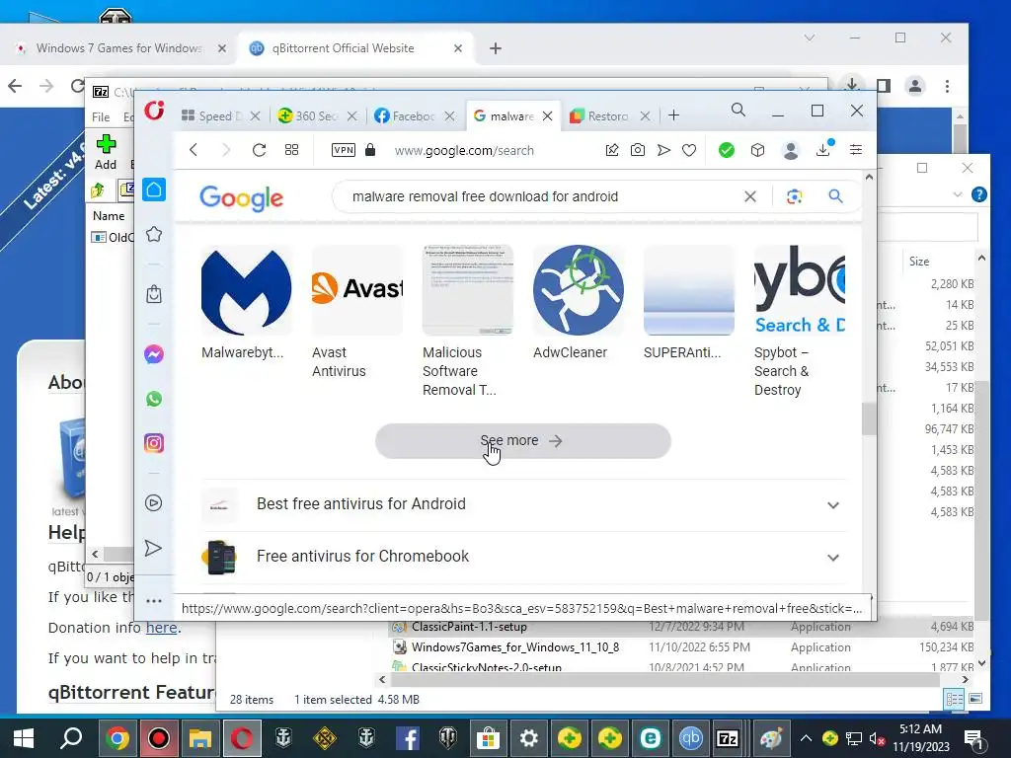
Task: Click the Google logo
Action: tap(241, 197)
